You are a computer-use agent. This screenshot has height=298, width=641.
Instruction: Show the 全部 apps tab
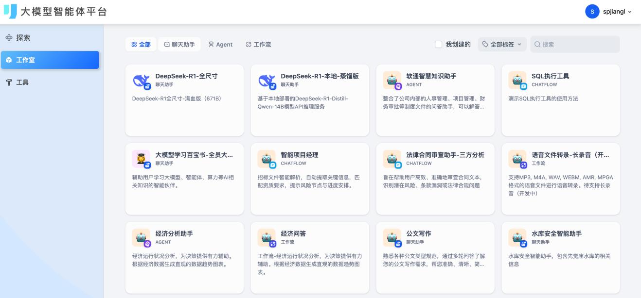coord(141,45)
